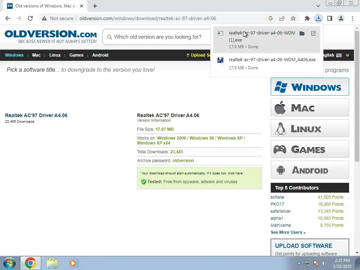Open the Mac navigation menu item
This screenshot has width=360, height=270.
(36, 55)
